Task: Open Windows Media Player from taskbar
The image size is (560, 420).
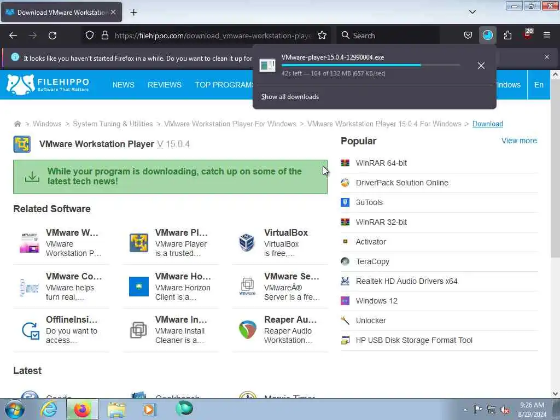Action: (x=149, y=409)
